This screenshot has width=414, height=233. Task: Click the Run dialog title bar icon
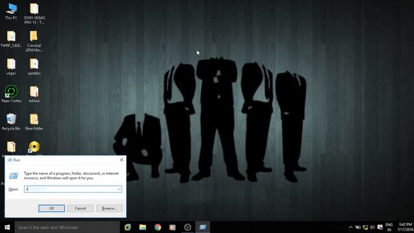click(x=10, y=160)
